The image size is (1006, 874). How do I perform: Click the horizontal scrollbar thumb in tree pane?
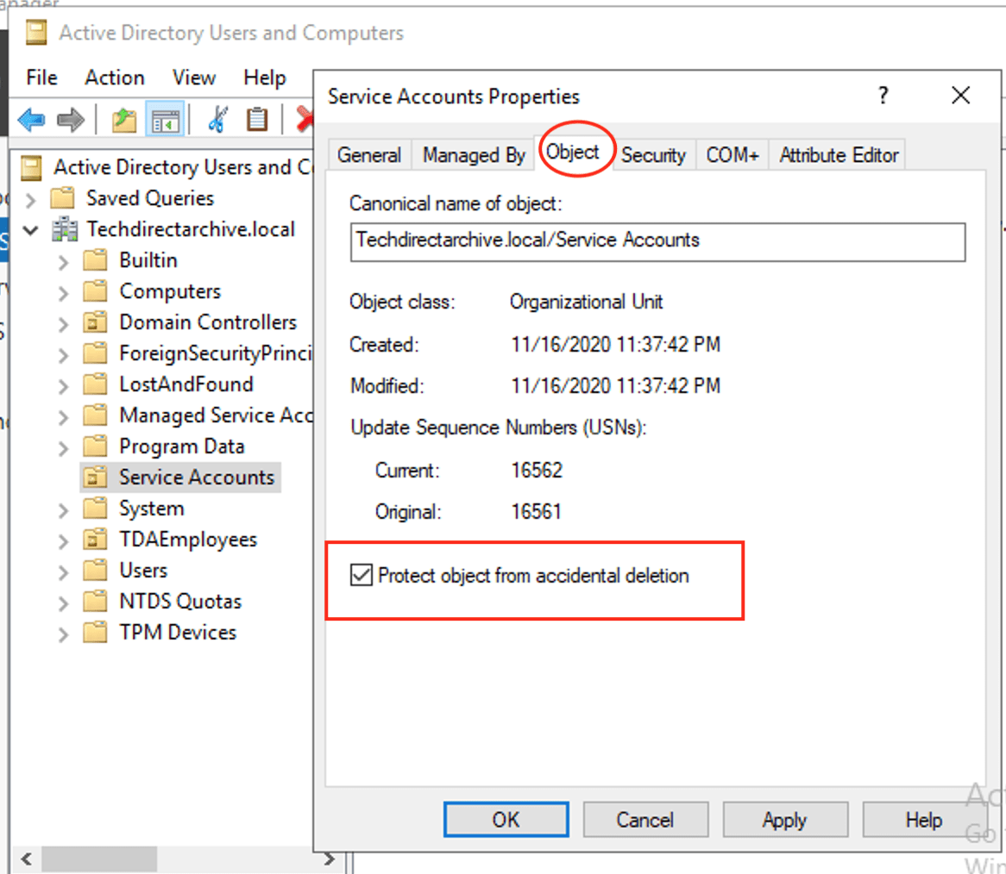click(x=98, y=858)
